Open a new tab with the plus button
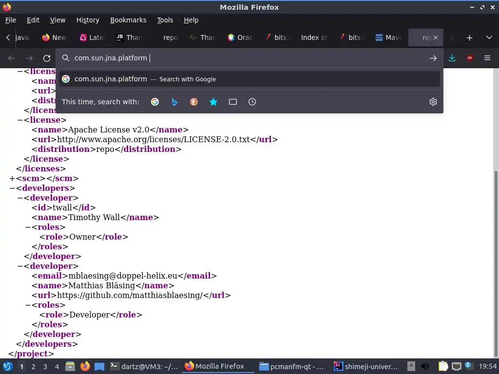 (x=469, y=38)
